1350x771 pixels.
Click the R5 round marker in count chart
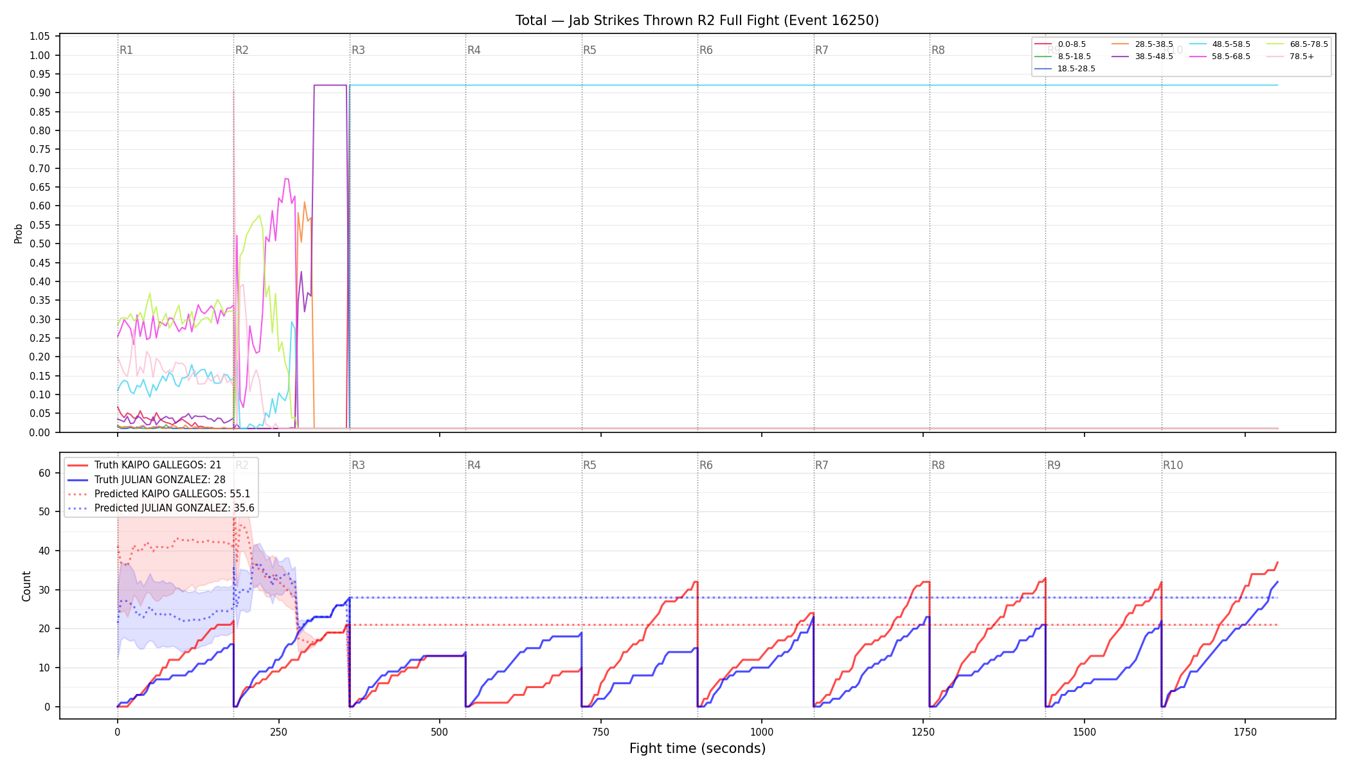[x=590, y=465]
